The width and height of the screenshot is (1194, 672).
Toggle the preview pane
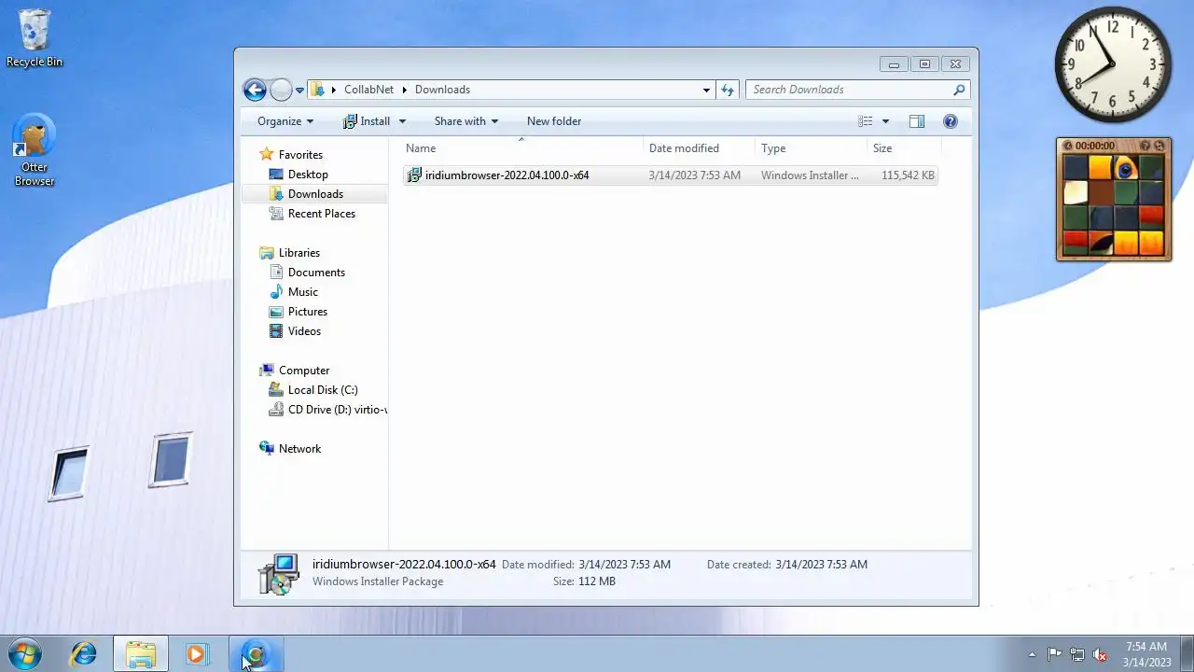tap(917, 121)
